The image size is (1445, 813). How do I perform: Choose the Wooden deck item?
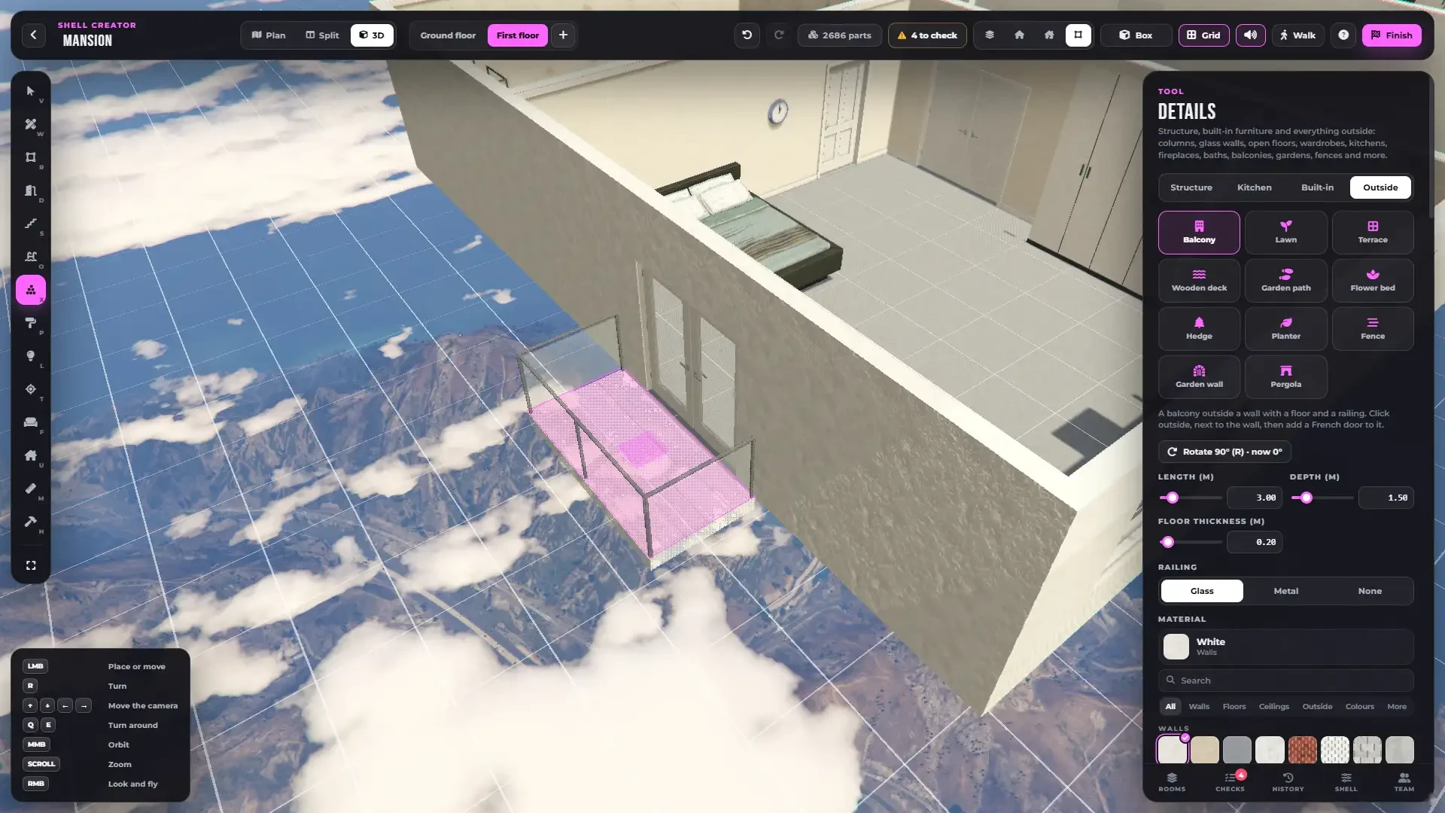click(x=1199, y=280)
